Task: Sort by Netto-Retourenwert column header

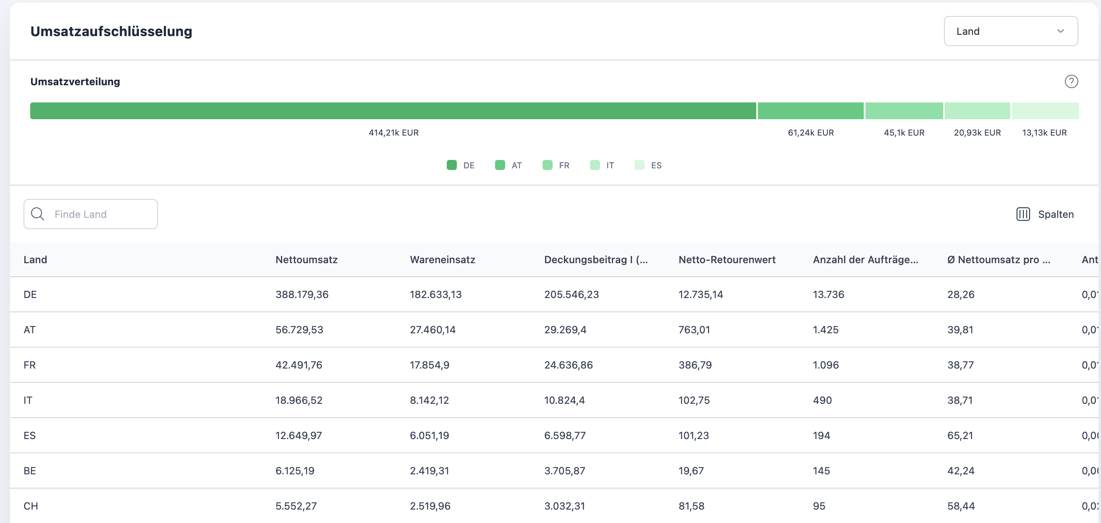Action: coord(726,259)
